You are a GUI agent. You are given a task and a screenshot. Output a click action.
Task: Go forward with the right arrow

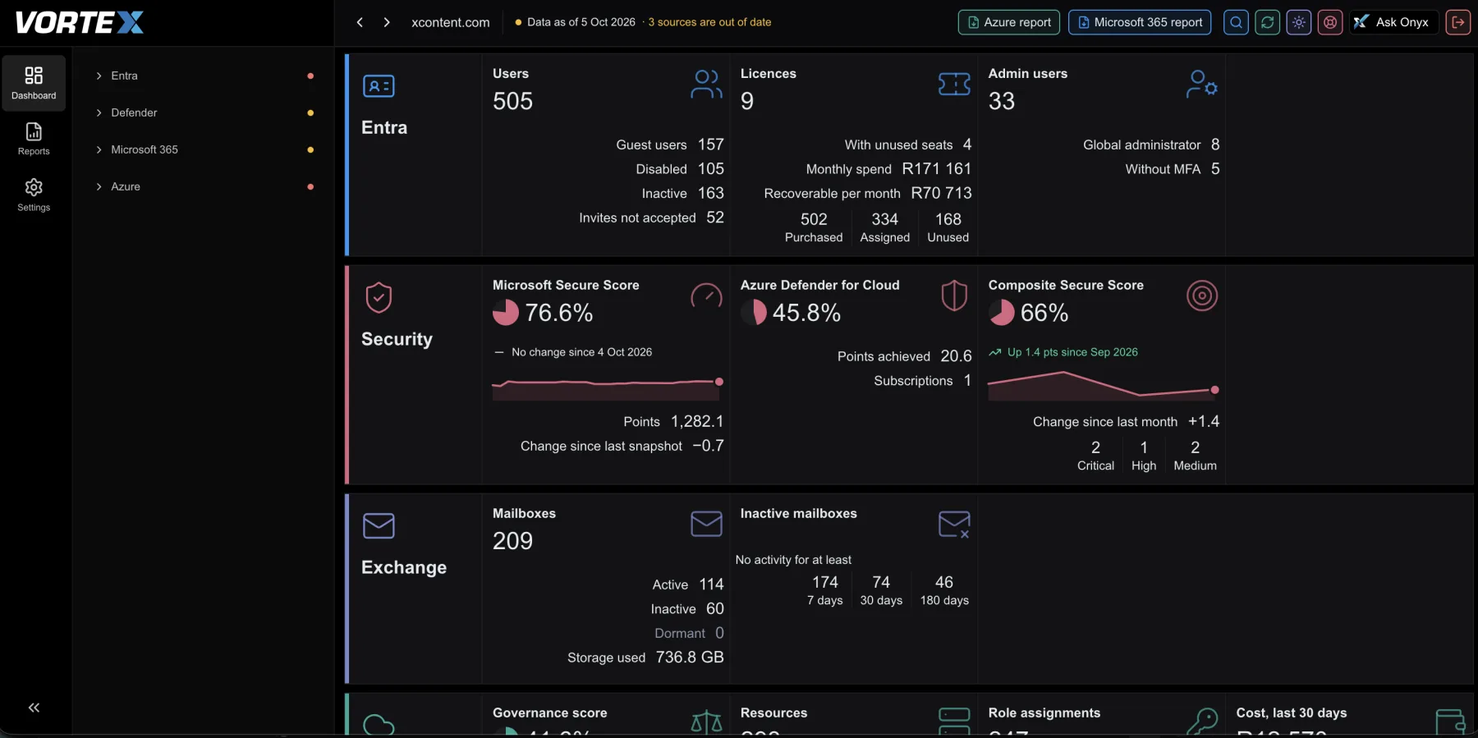(x=387, y=22)
